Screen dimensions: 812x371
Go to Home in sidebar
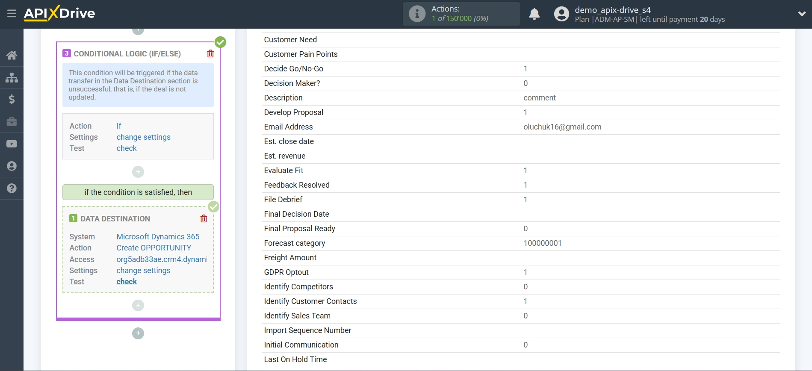(12, 55)
